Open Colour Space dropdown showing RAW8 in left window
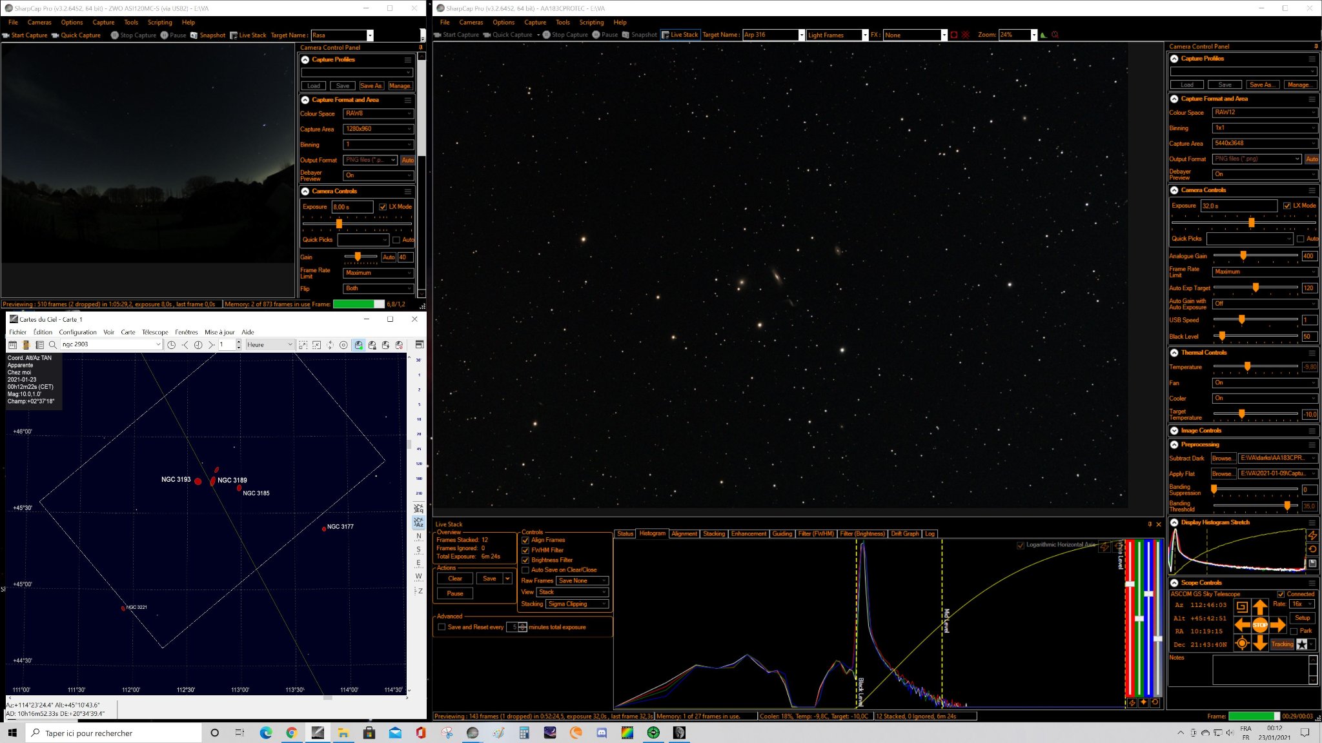Screen dimensions: 1322x743 pyautogui.click(x=378, y=114)
